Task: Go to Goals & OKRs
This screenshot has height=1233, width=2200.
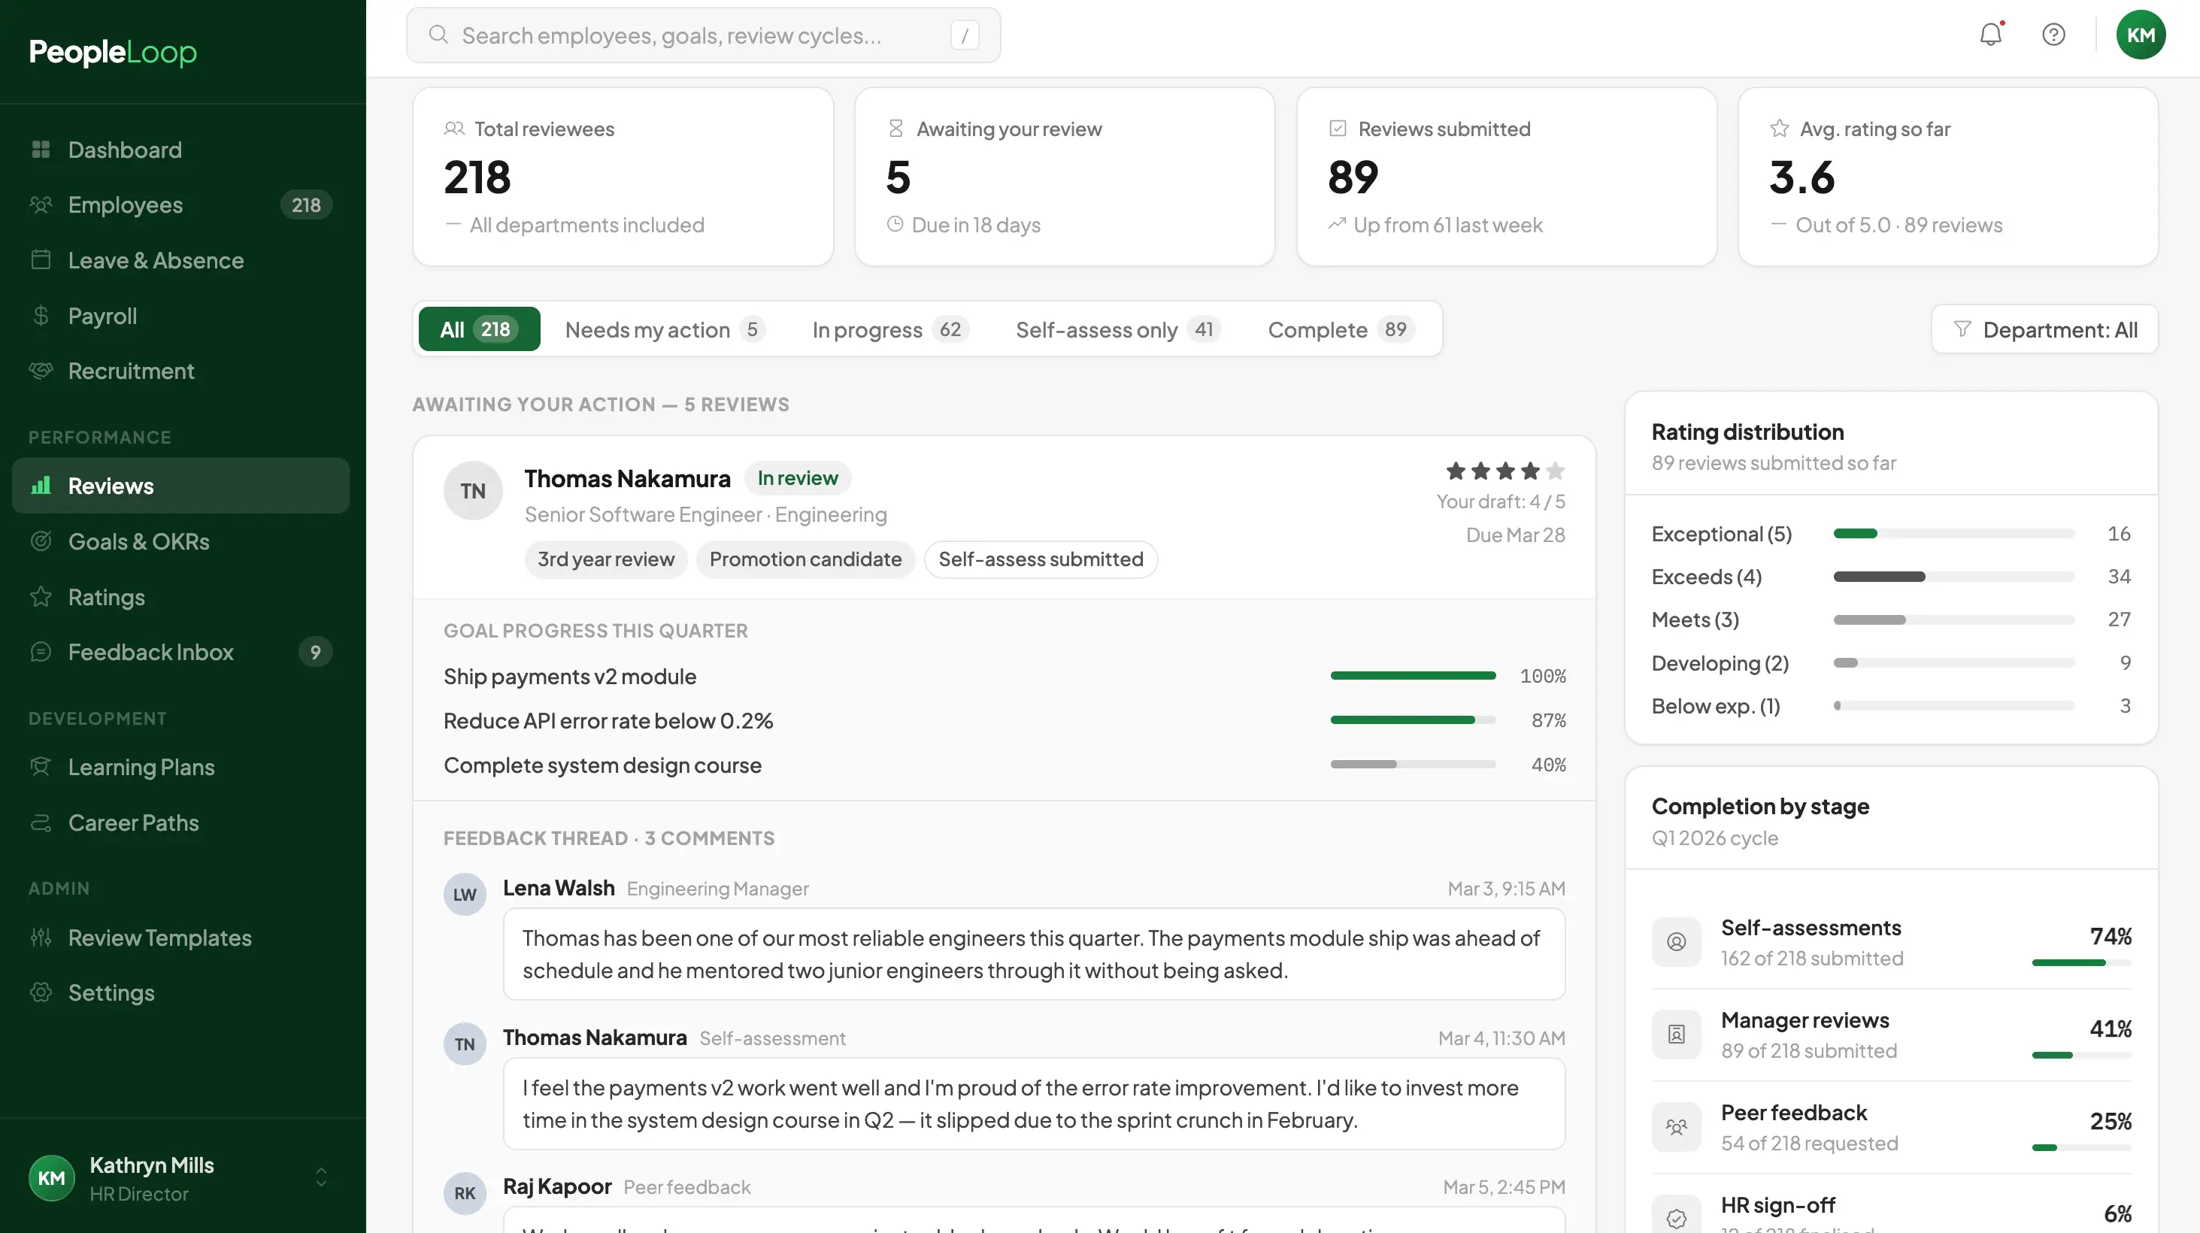Action: tap(181, 541)
